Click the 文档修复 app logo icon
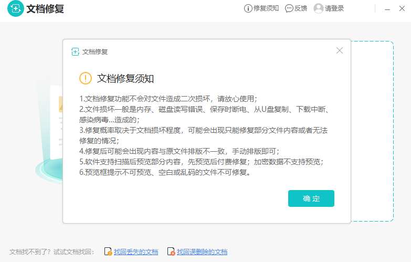The height and width of the screenshot is (262, 411). tap(15, 8)
